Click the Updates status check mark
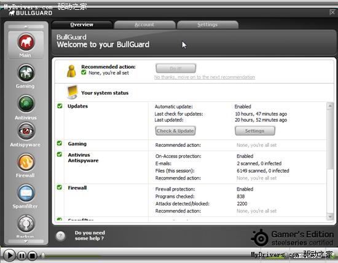Screen dimensions: 338x263 click(x=60, y=106)
